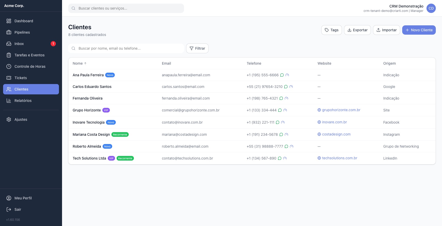Image resolution: width=442 pixels, height=226 pixels.
Task: Click Sair to log out
Action: tap(31, 209)
